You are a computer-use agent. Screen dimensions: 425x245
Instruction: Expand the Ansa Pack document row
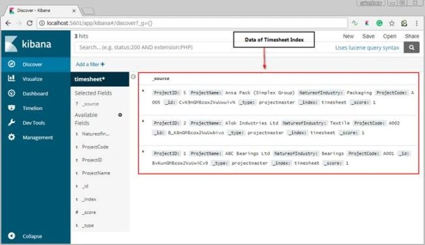click(143, 91)
